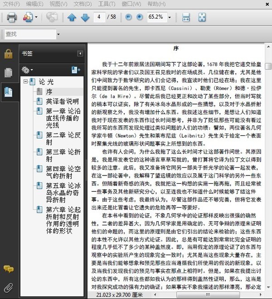Open the security lock panel icon
272x299 pixels.
[8, 54]
